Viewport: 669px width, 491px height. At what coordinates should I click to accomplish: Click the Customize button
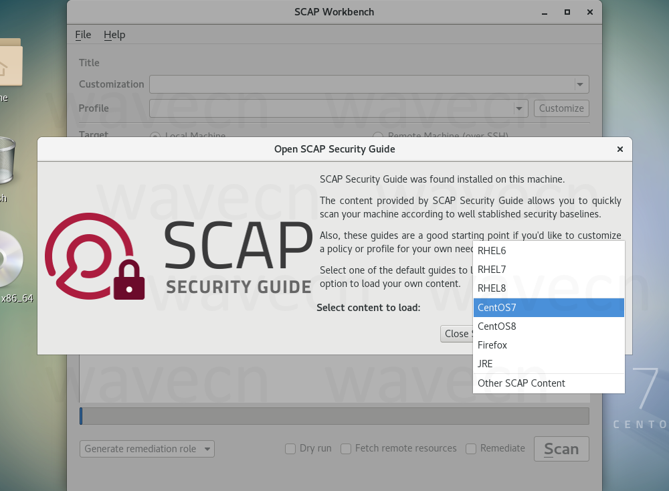[561, 108]
